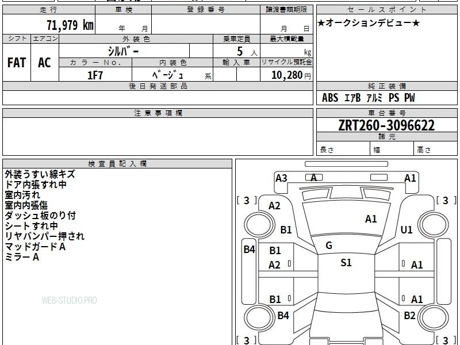Viewport: 460px width, 345px height.
Task: Select the note シートすれ中
Action: [x=31, y=226]
